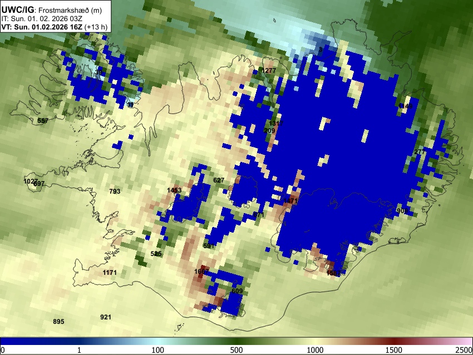Click the 'UWC/IG: Frostmarkshæð (m)' title text
473x355 pixels.
pyautogui.click(x=51, y=10)
